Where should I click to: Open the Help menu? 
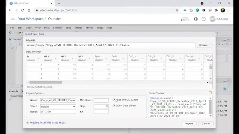coord(109,28)
